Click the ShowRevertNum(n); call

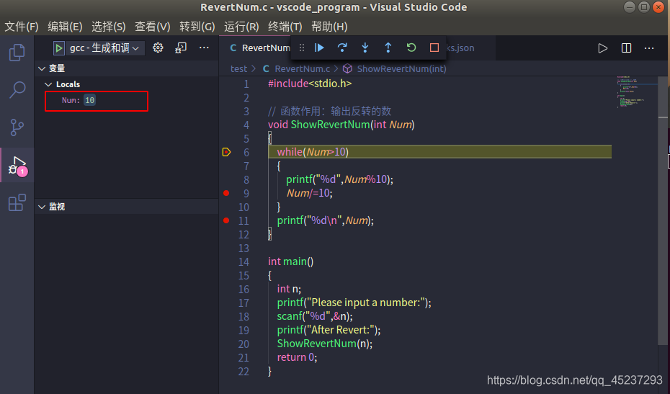point(325,343)
